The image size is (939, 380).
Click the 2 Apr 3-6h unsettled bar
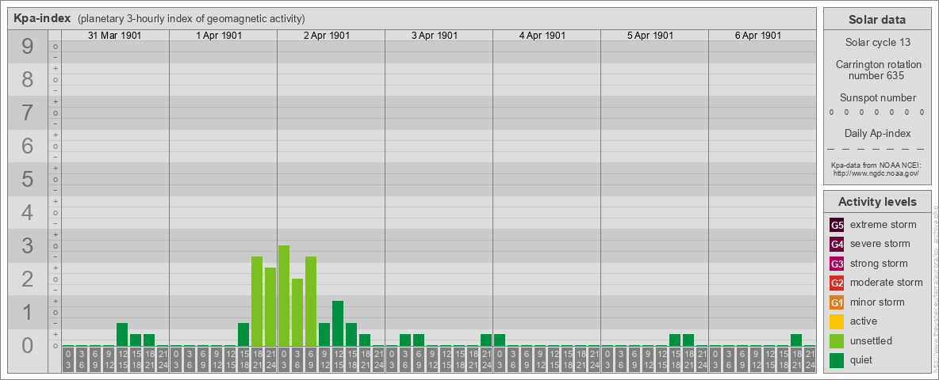pos(297,313)
